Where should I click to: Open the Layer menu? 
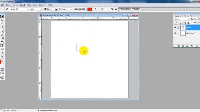click(x=16, y=5)
